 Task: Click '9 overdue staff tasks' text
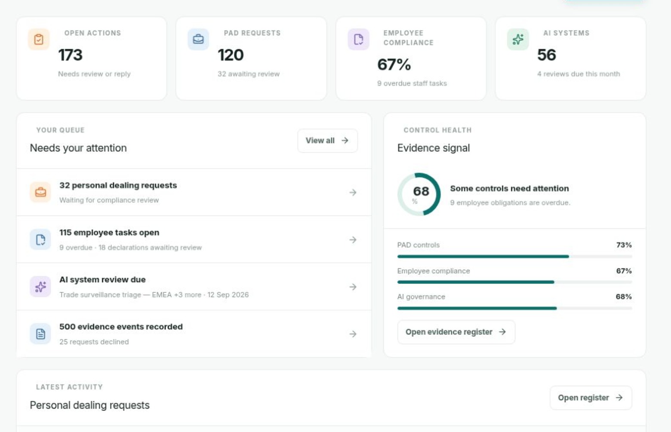(x=412, y=83)
